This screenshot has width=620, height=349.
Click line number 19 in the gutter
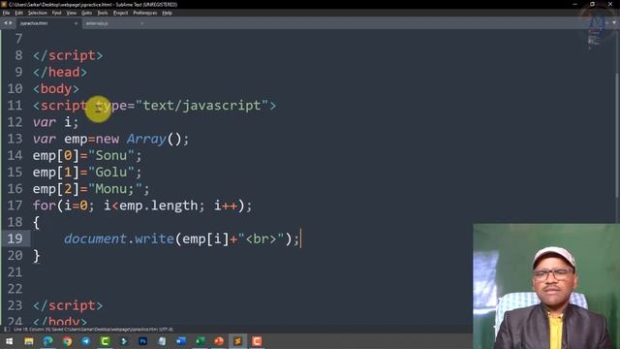(x=15, y=238)
